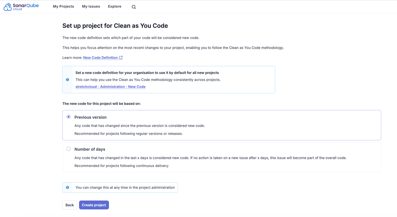Open the New Code Definition documentation link
The image size is (397, 217).
100,57
